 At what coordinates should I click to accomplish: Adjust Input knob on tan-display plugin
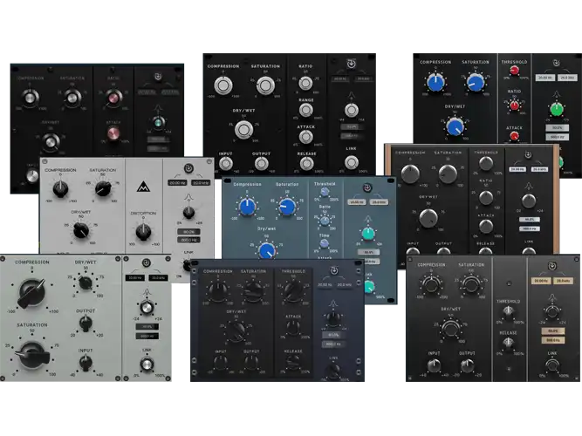tap(434, 365)
